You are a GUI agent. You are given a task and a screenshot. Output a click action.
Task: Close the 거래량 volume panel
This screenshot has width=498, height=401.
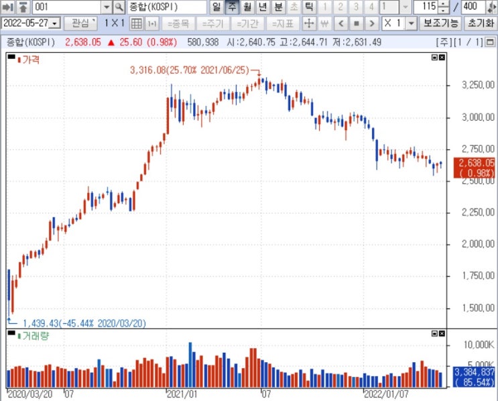tap(442, 333)
